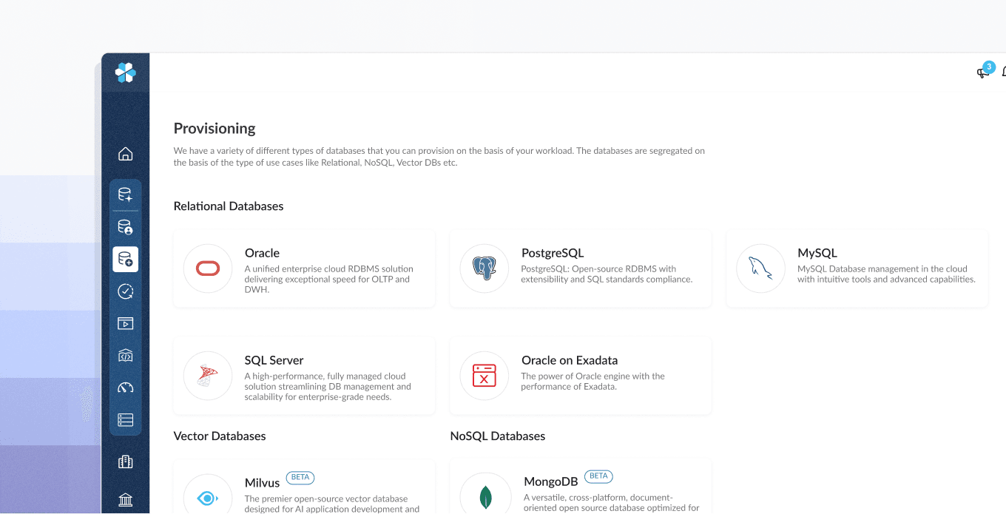Click the Relational Databases section heading
The width and height of the screenshot is (1006, 514).
229,206
